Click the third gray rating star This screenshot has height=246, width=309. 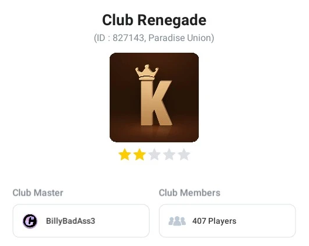coord(154,155)
